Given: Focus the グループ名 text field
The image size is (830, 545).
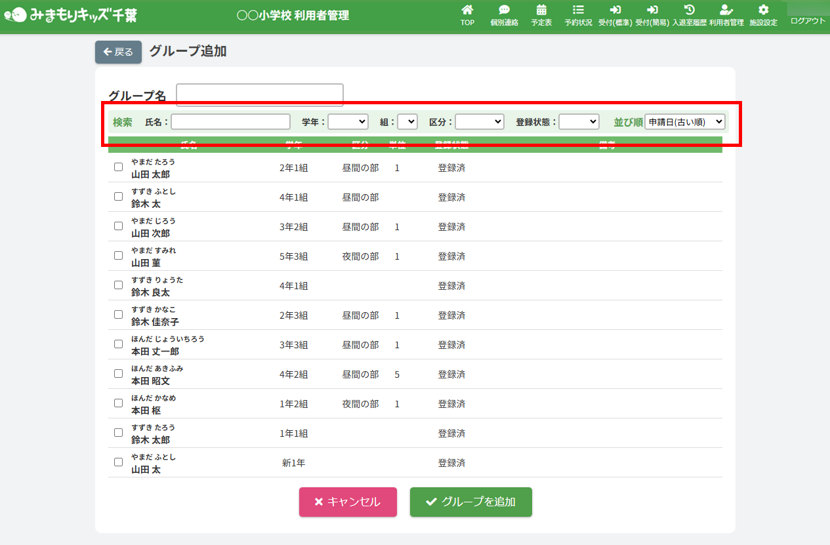Looking at the screenshot, I should coord(259,95).
